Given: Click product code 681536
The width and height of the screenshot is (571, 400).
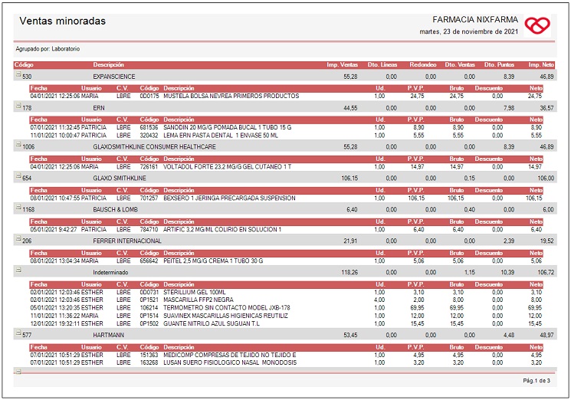Looking at the screenshot, I should (149, 127).
